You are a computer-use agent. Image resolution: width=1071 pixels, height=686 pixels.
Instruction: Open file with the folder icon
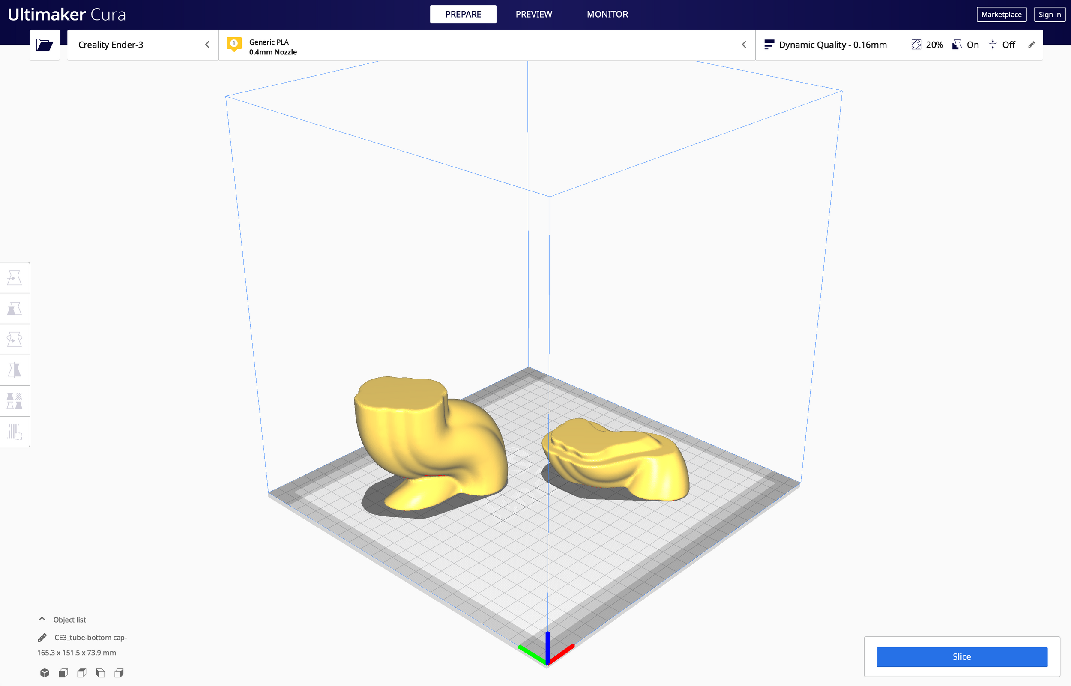pos(45,45)
